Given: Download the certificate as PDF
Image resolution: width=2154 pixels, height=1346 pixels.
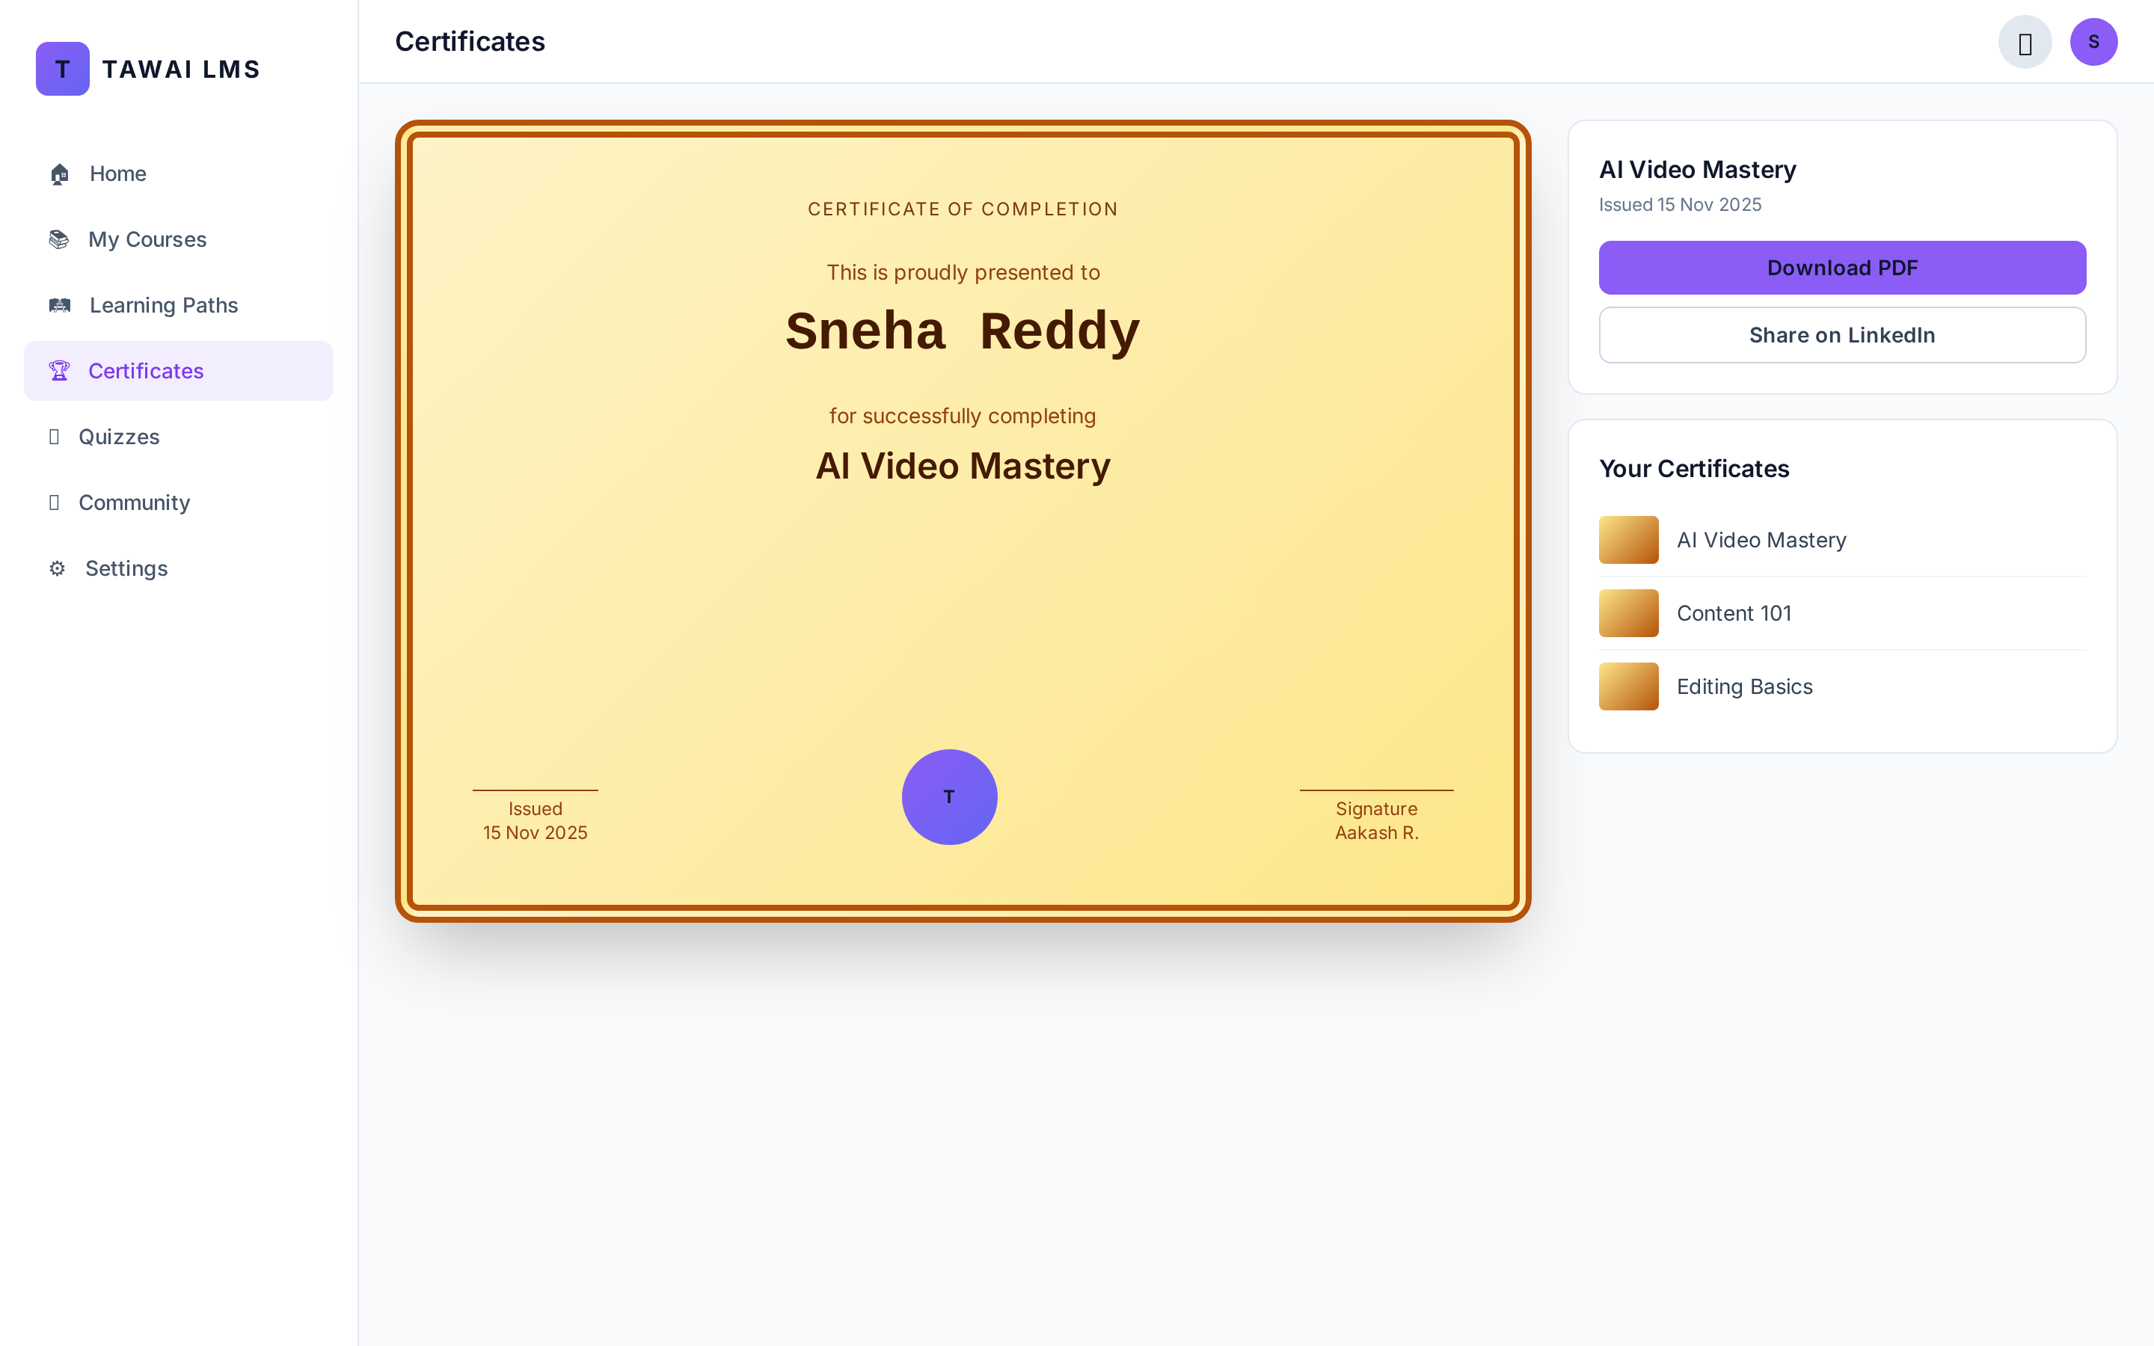Looking at the screenshot, I should [x=1842, y=267].
